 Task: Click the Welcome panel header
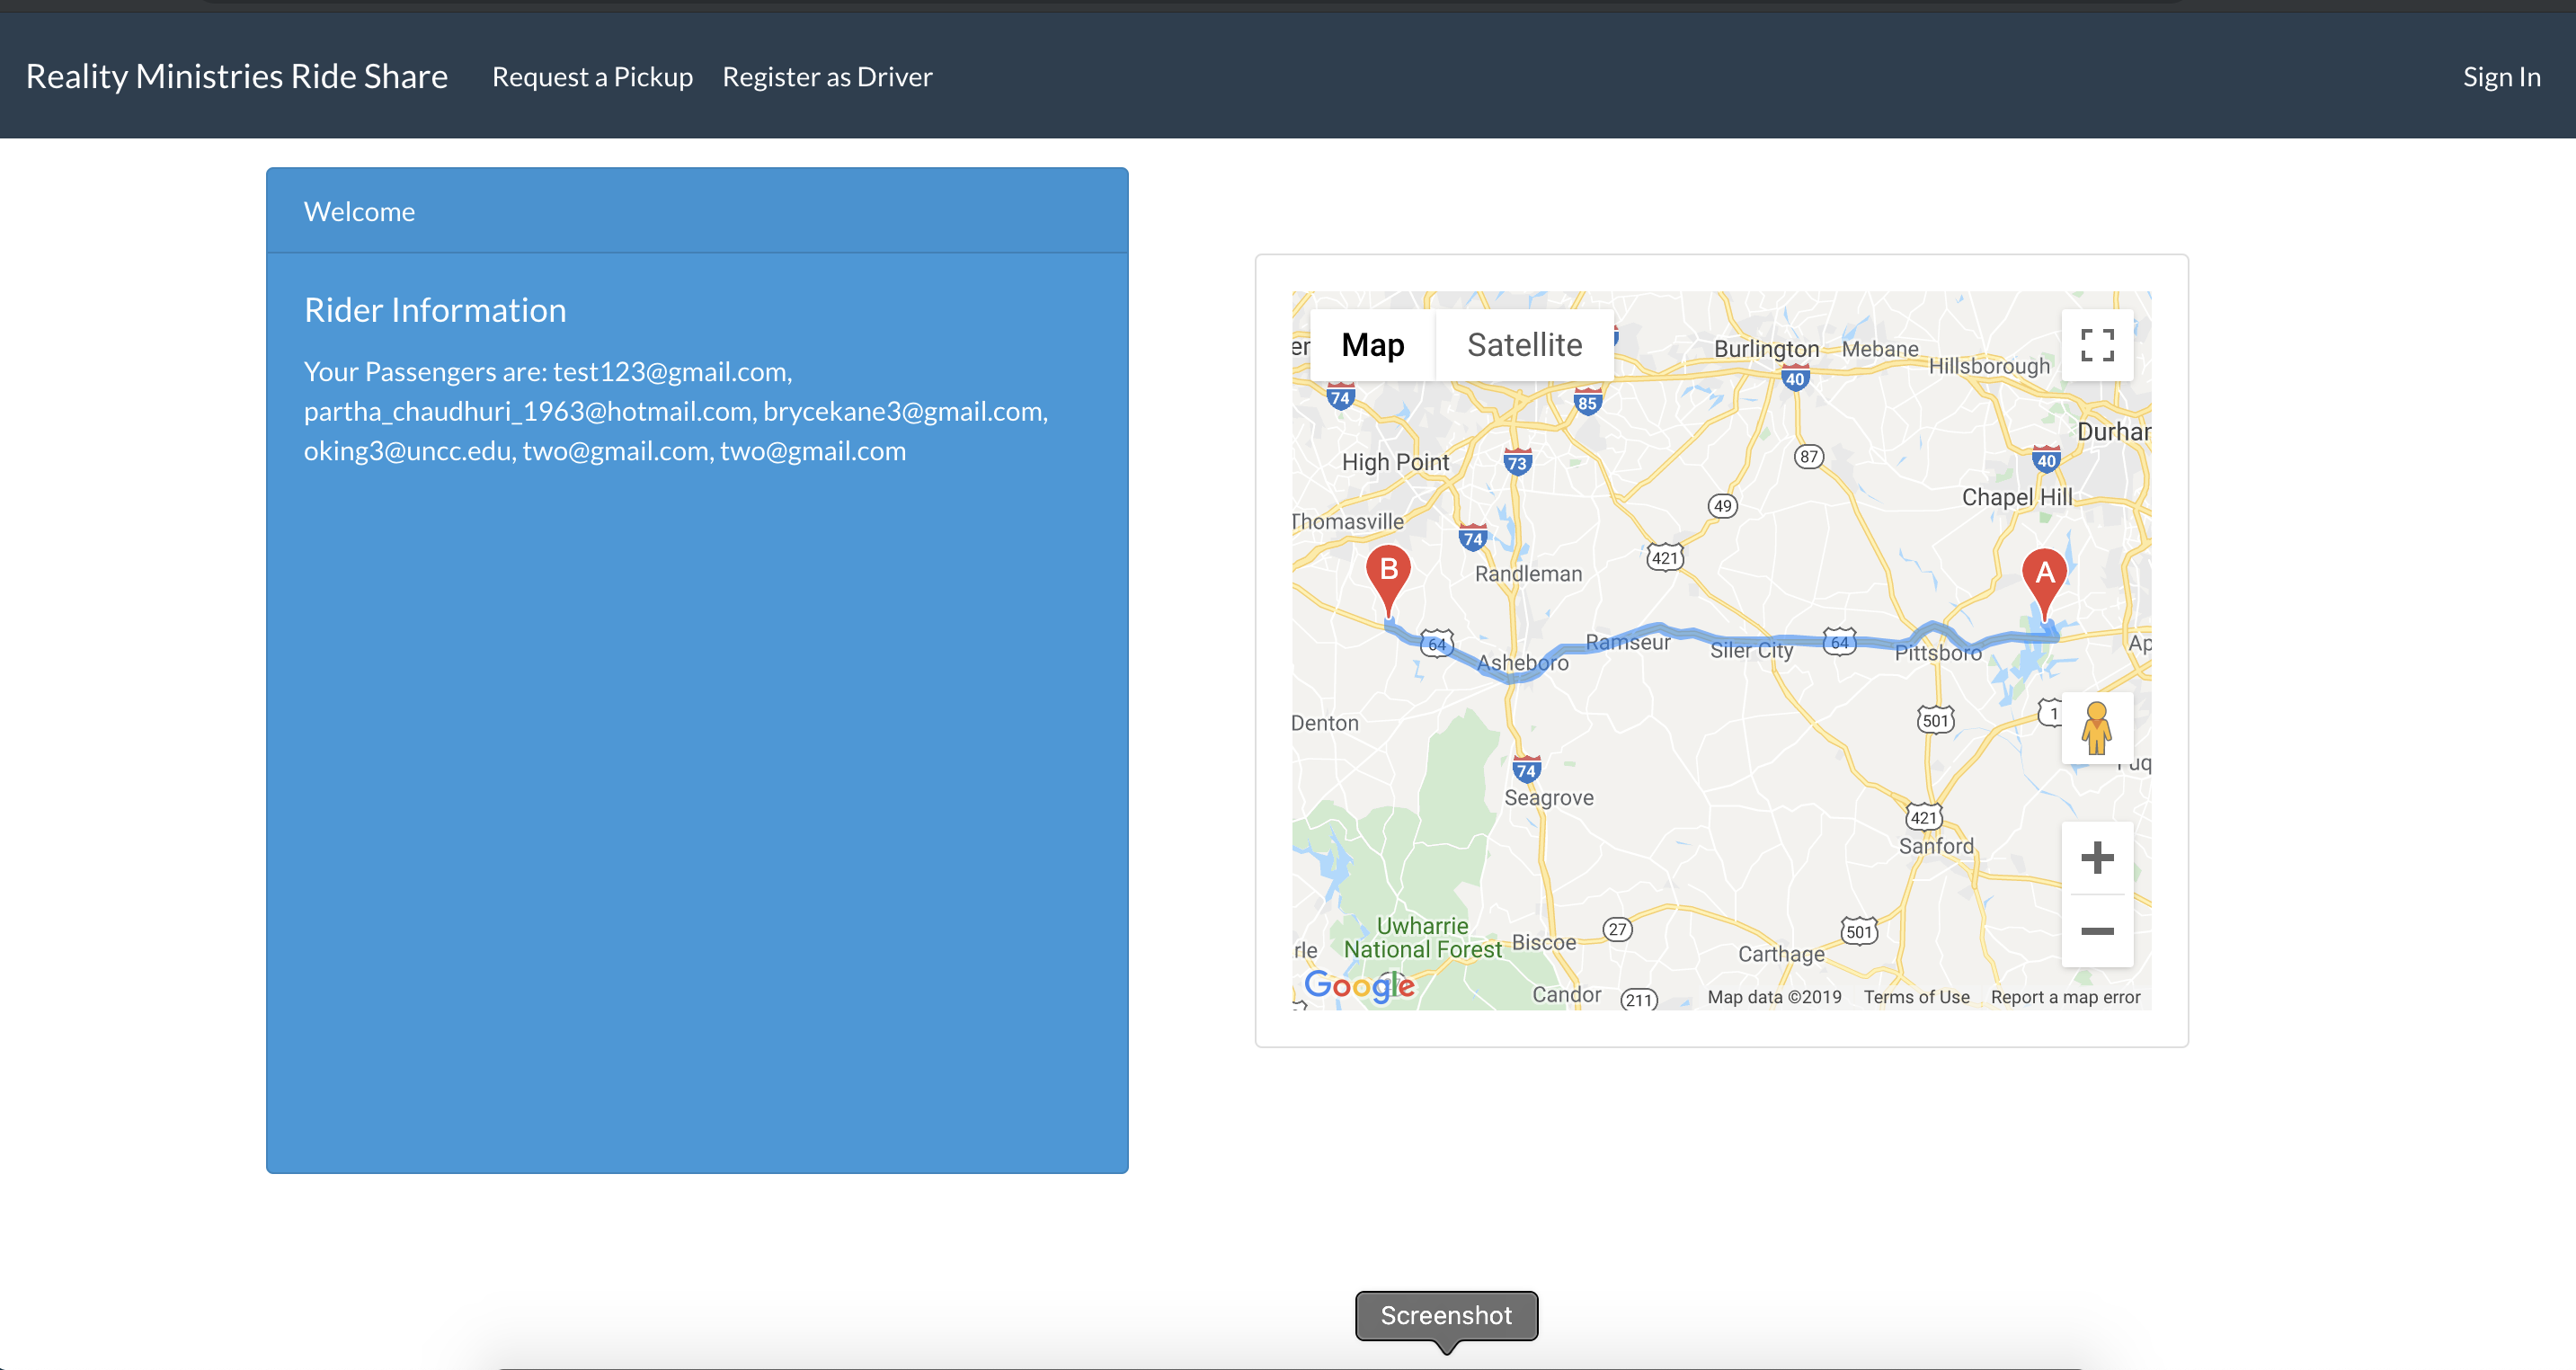click(697, 211)
